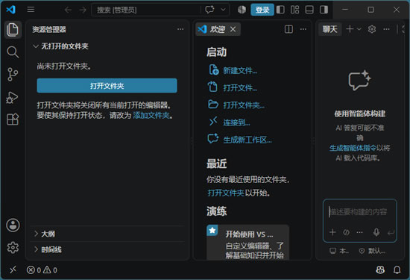Screen dimensions: 410x280
Task: Split the editor right
Action: 288,29
